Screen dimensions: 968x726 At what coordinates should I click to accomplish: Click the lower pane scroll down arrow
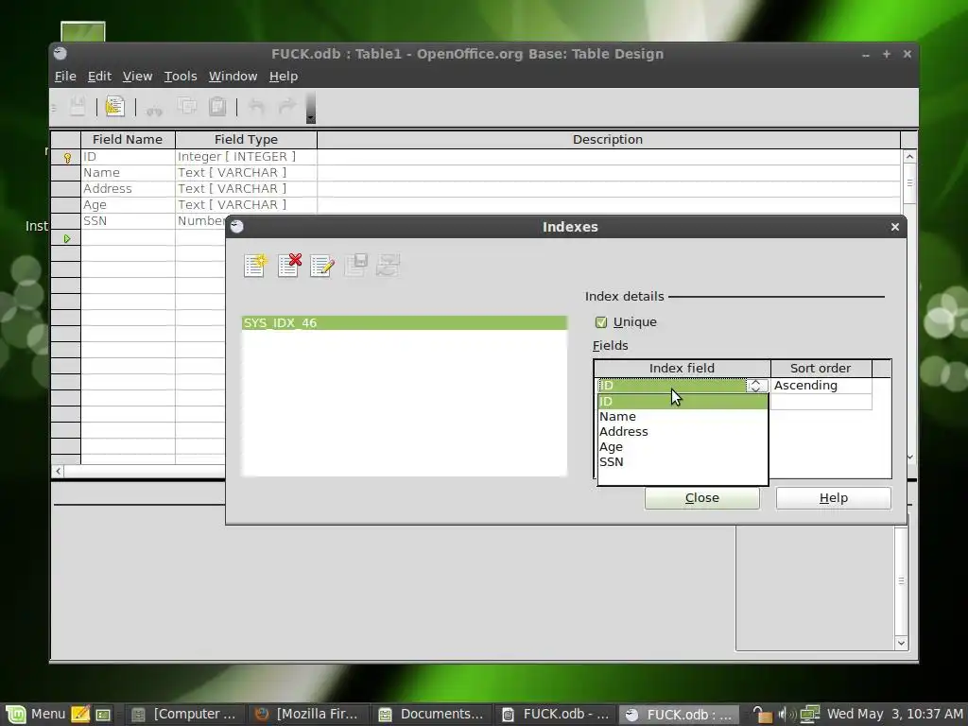tap(901, 643)
